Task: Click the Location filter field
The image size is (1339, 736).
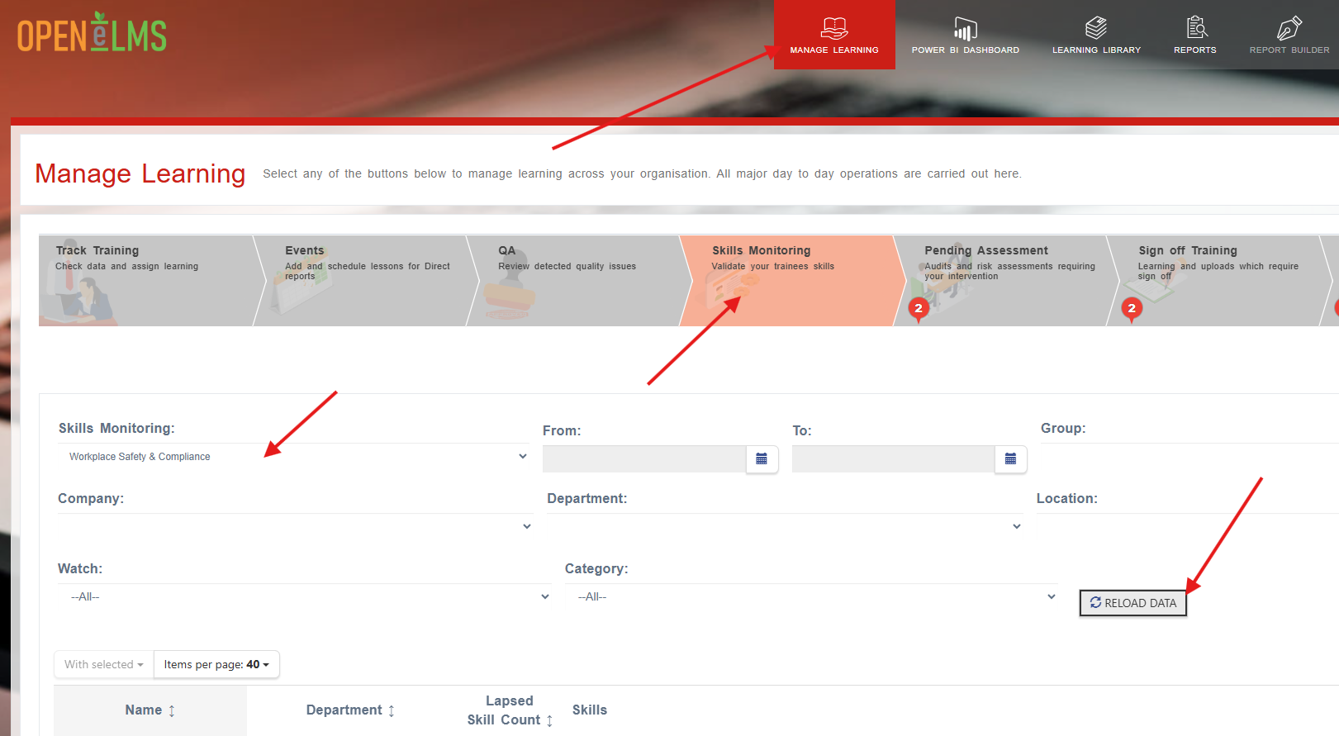Action: 1188,526
